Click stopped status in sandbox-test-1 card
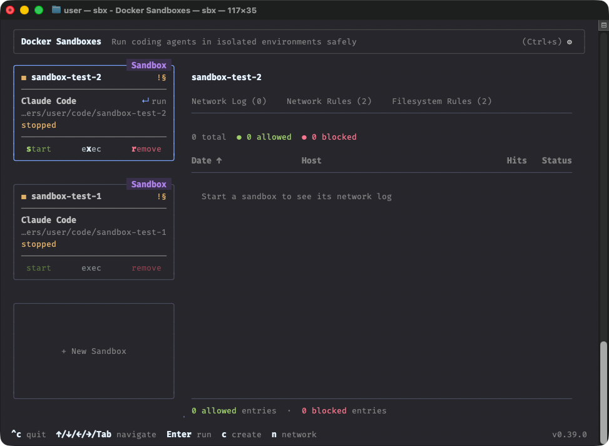The image size is (609, 446). (x=38, y=244)
